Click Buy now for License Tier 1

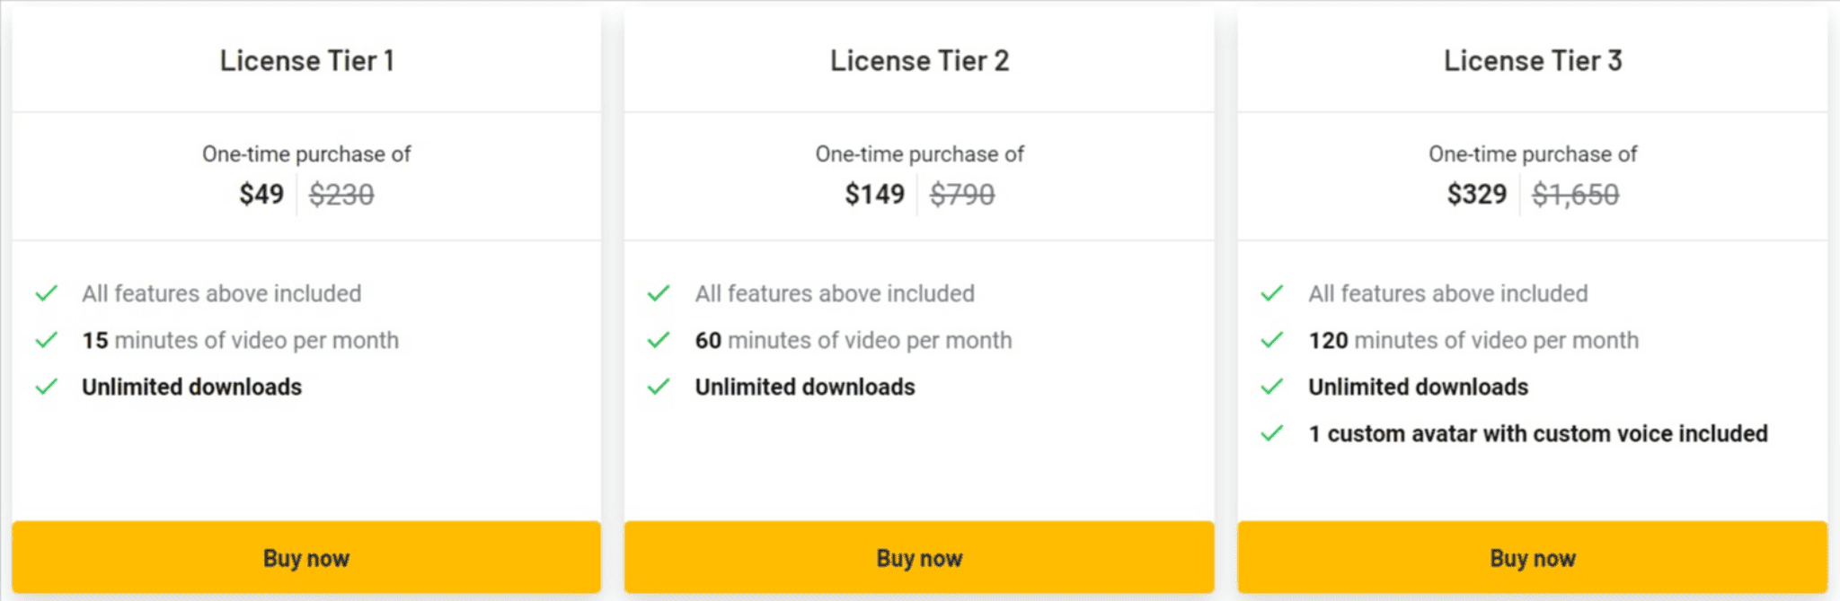[x=306, y=557]
